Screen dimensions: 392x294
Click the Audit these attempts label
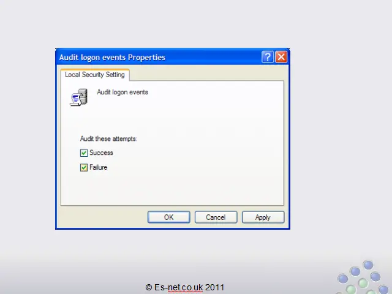click(109, 139)
